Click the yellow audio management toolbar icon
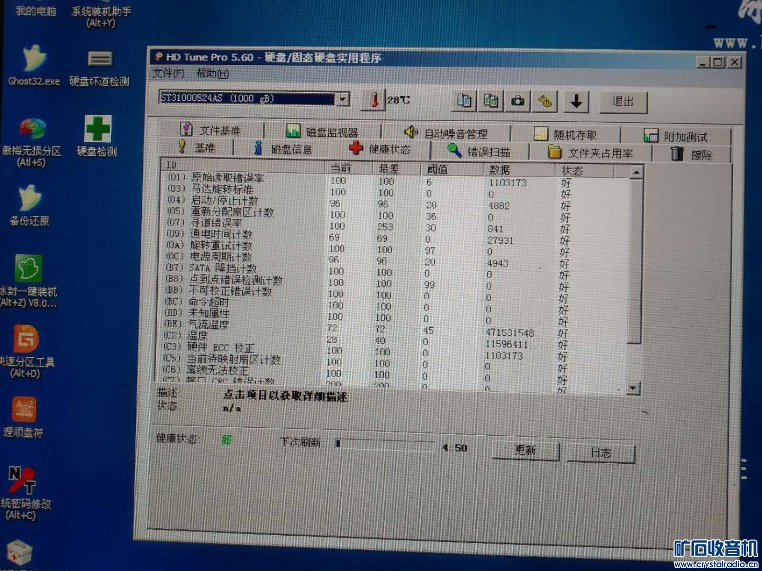The height and width of the screenshot is (571, 762). (546, 101)
